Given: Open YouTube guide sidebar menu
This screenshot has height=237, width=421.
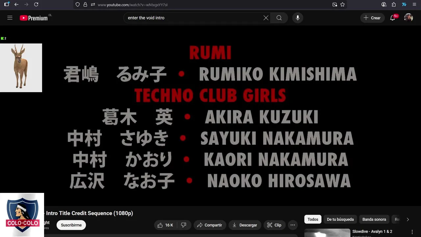Looking at the screenshot, I should [10, 18].
